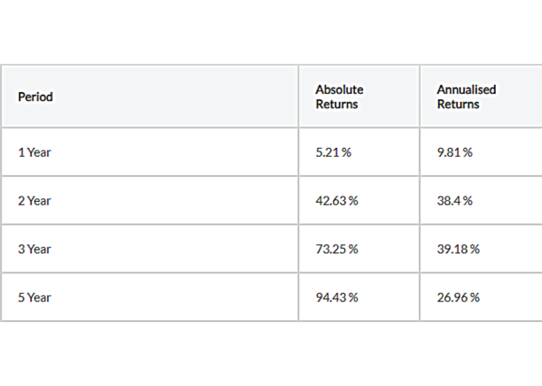The width and height of the screenshot is (542, 386).
Task: Click the 39.18 annualised return value
Action: pos(453,248)
